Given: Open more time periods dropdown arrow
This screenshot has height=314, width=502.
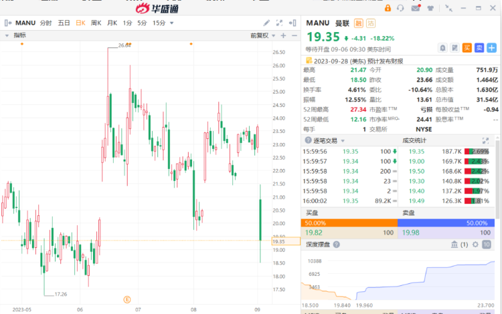Looking at the screenshot, I should pos(171,23).
